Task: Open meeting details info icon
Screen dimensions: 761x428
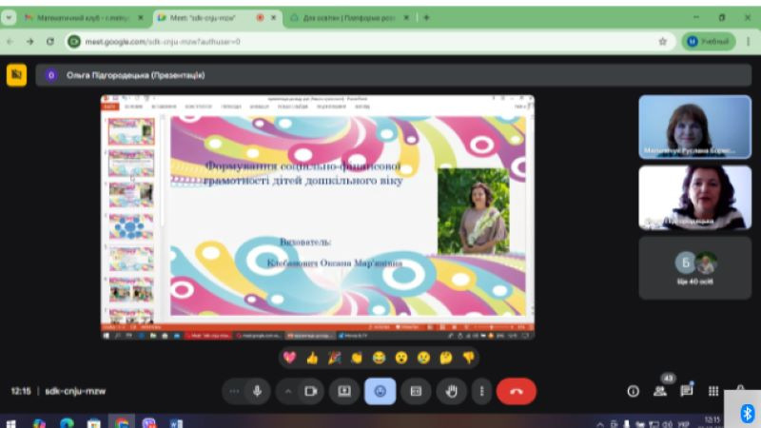Action: pos(633,391)
